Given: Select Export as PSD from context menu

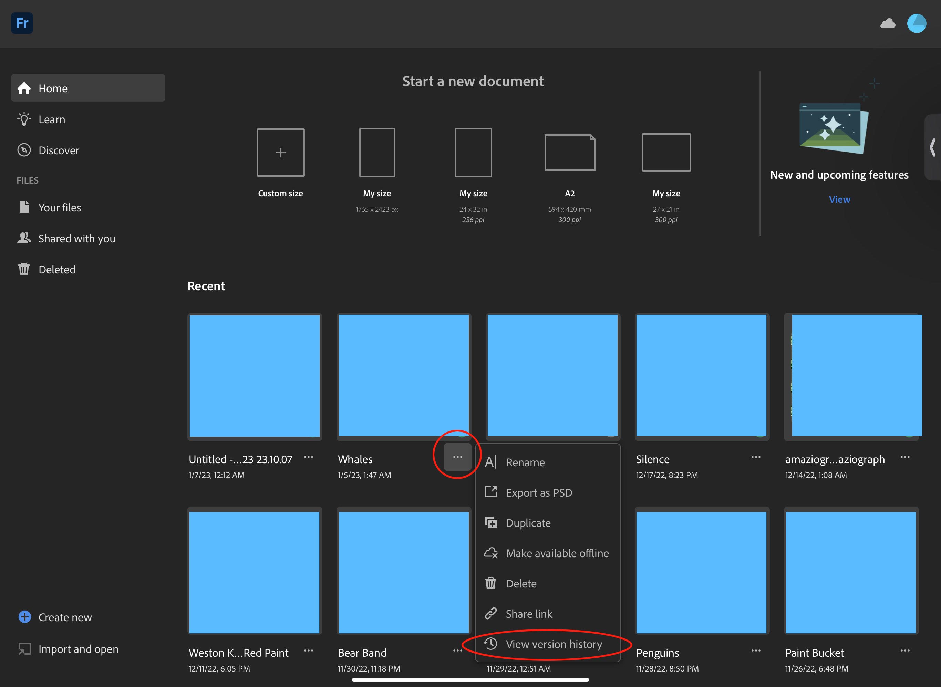Looking at the screenshot, I should point(539,492).
